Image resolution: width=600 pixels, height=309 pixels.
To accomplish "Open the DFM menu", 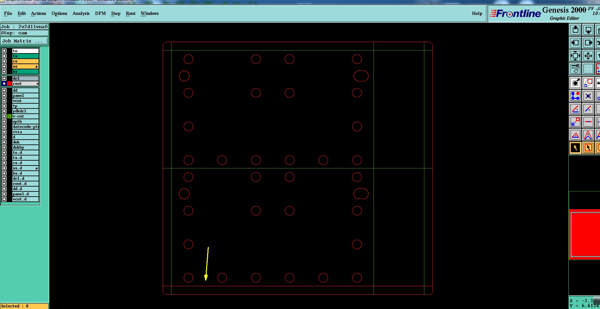I will click(x=100, y=13).
